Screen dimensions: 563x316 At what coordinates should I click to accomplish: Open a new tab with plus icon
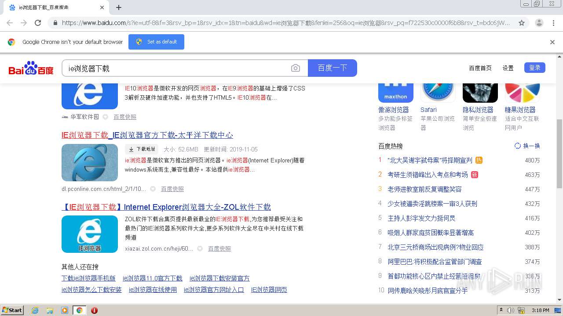[x=119, y=7]
